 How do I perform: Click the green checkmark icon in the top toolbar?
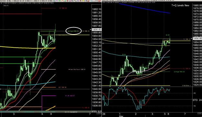(x=59, y=1)
